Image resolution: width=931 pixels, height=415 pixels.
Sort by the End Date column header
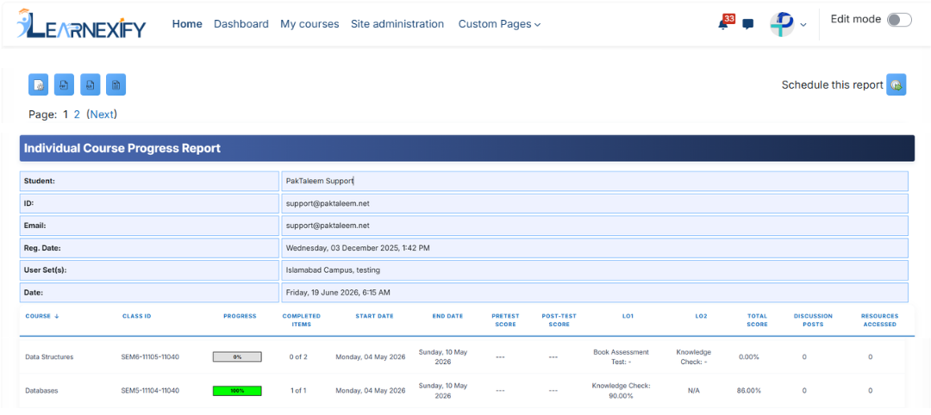(447, 316)
